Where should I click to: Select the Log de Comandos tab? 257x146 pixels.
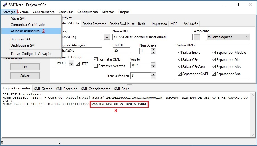pyautogui.click(x=17, y=88)
